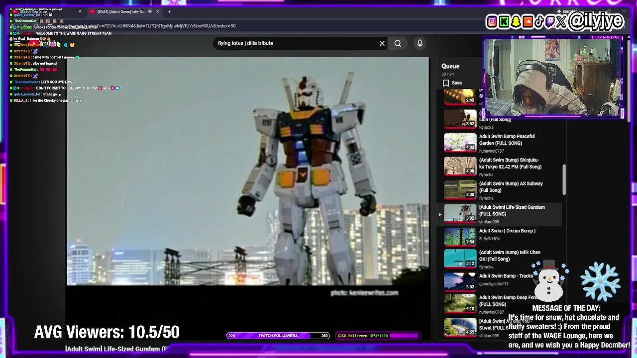The width and height of the screenshot is (637, 358).
Task: Click hurleyboi8787 under Peaceful Garden
Action: pos(492,151)
